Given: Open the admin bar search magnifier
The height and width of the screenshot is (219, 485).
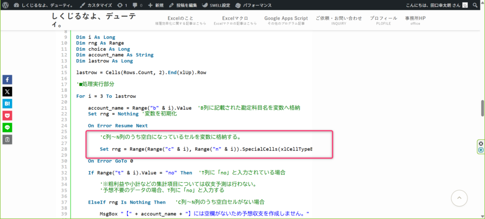Looking at the screenshot, I should pyautogui.click(x=476, y=5).
